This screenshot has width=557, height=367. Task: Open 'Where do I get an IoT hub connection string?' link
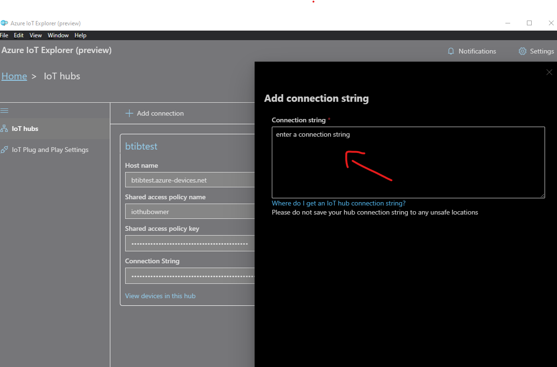(338, 203)
